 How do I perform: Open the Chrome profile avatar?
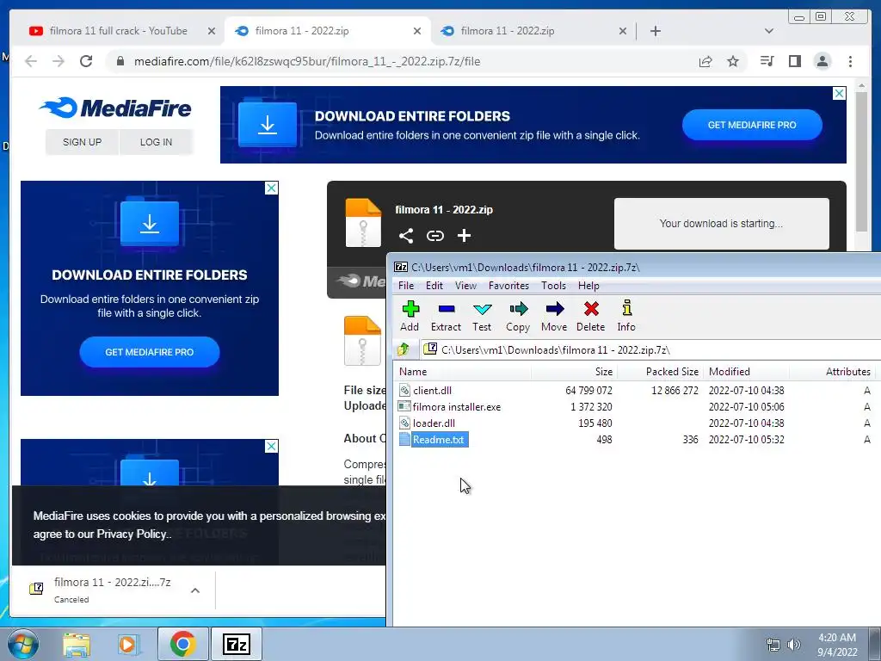click(x=822, y=61)
